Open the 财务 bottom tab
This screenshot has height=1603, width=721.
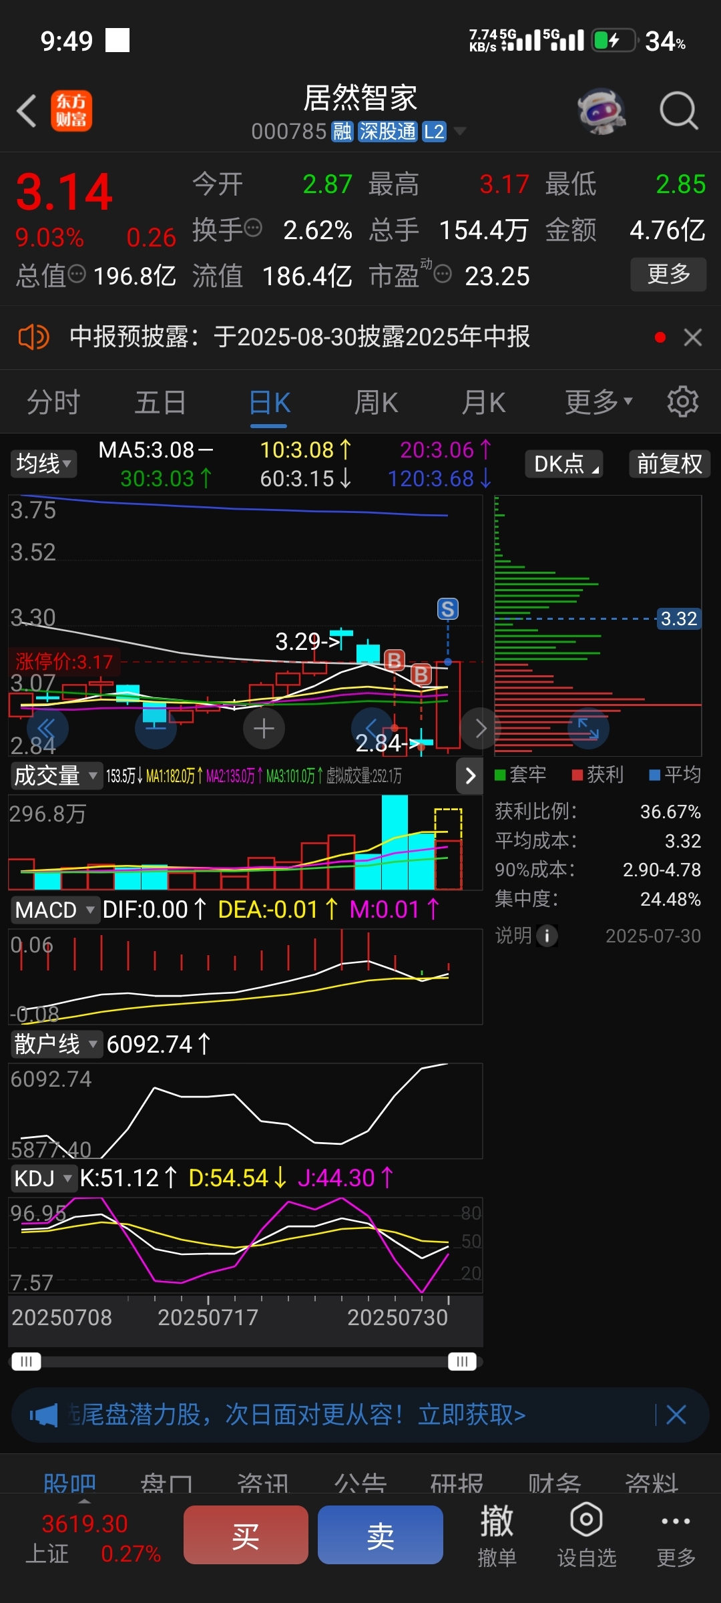[x=555, y=1482]
